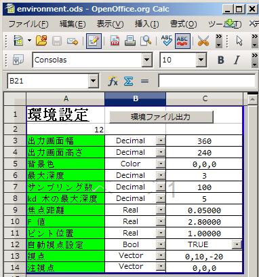Open the Consolas font name dropdown
Viewport: 259px width, 277px height.
(147, 60)
